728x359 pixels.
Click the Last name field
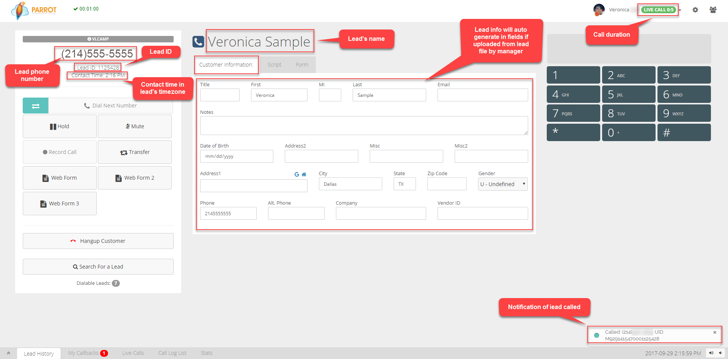click(x=389, y=95)
